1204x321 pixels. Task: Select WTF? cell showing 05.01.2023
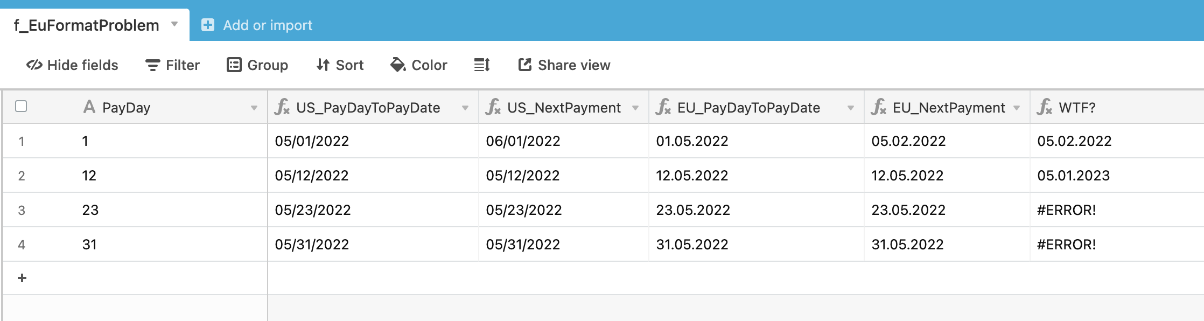[x=1117, y=175]
